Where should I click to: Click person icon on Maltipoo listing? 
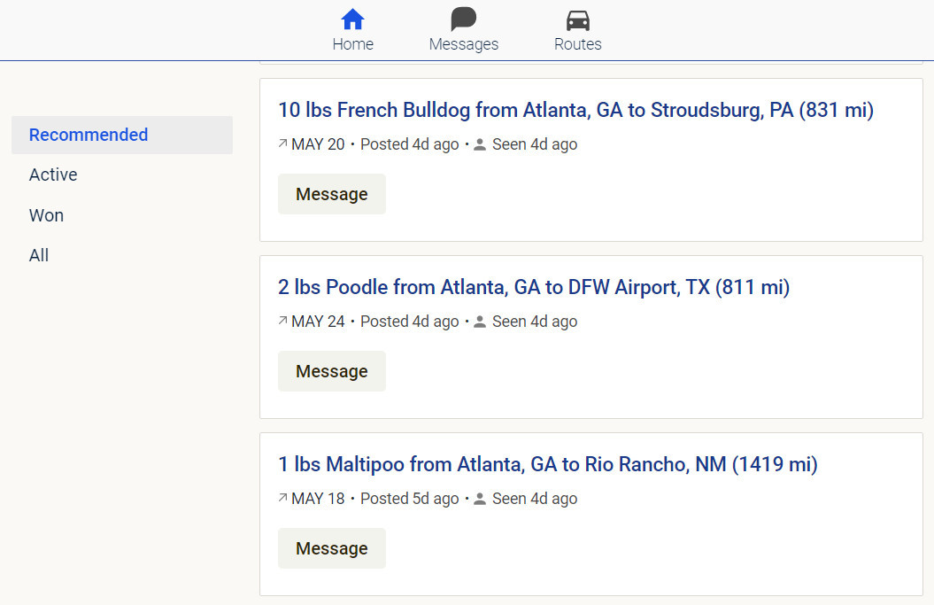(x=480, y=499)
